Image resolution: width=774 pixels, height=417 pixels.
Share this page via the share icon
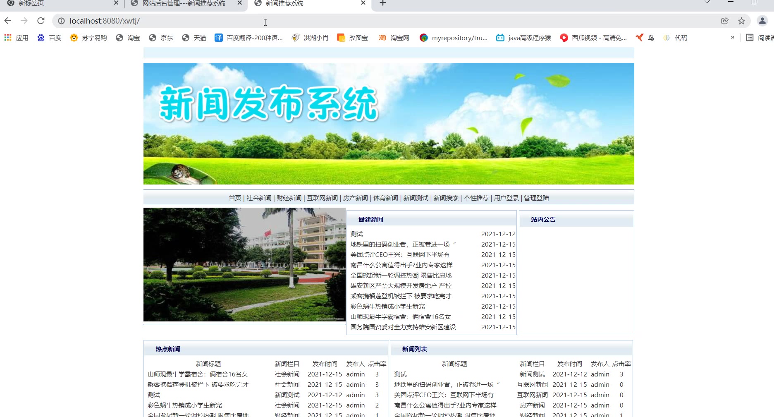click(x=725, y=21)
